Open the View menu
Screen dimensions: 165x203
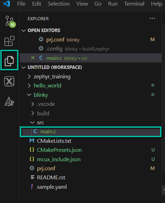coord(82,4)
